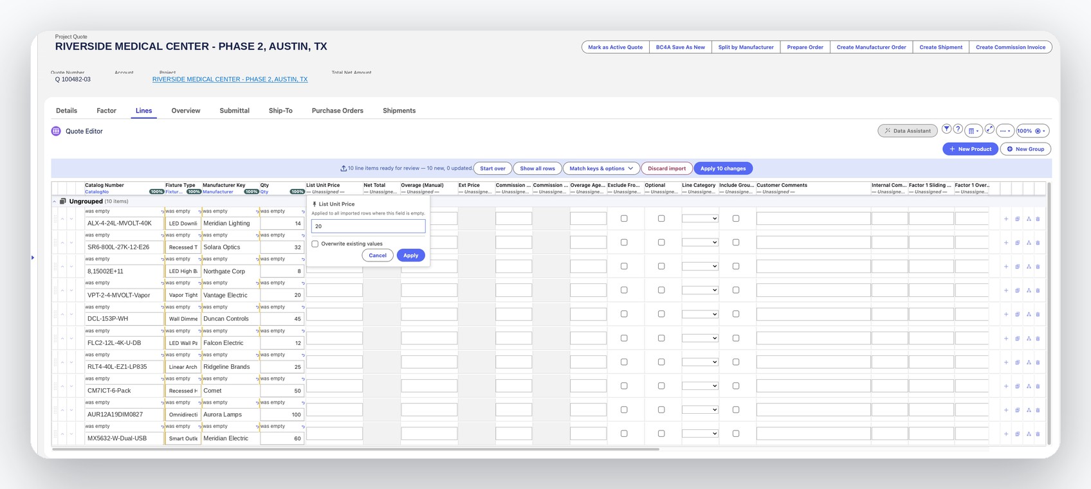Click the hierarchy icon on the RLT4-40L-EZ1-LP835 row
1091x489 pixels.
click(x=1028, y=362)
